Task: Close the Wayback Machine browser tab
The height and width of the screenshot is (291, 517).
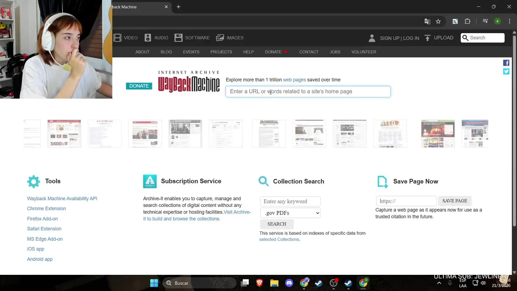Action: pos(166,7)
